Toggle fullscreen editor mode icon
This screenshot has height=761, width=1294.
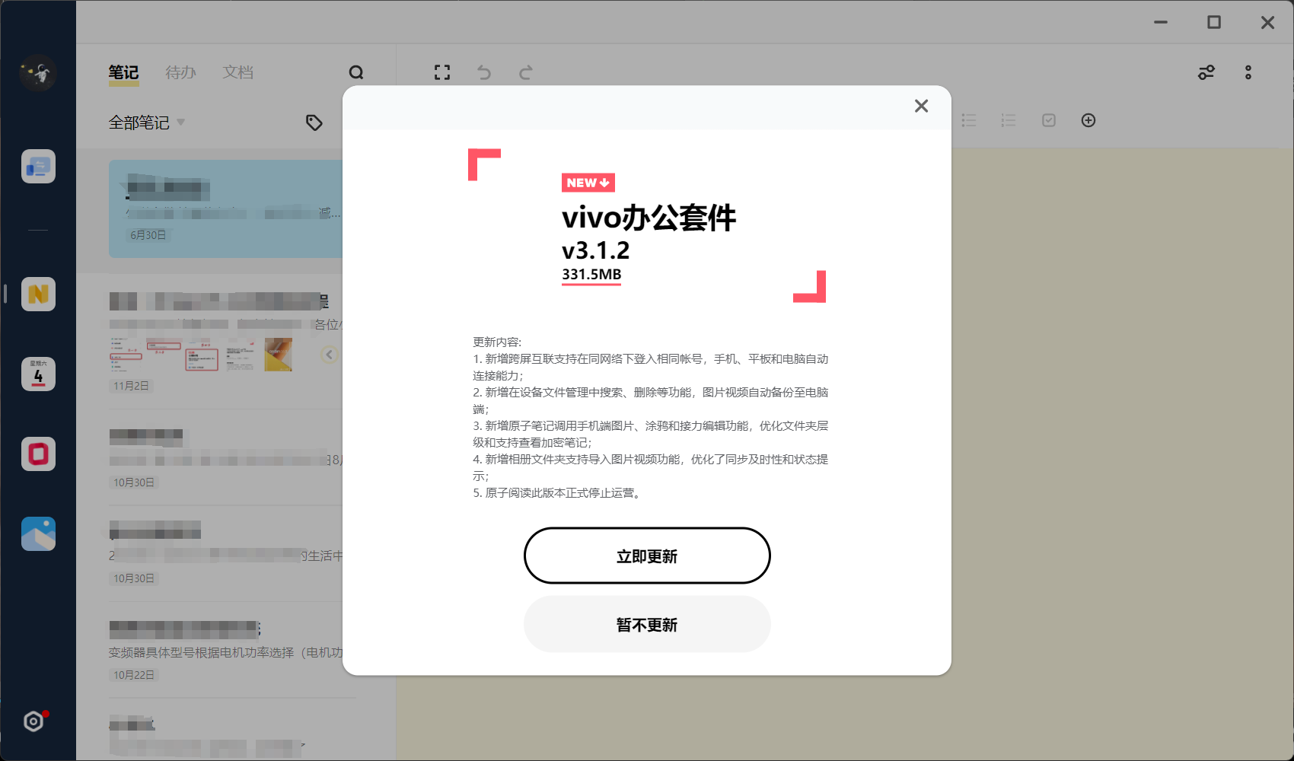point(442,72)
